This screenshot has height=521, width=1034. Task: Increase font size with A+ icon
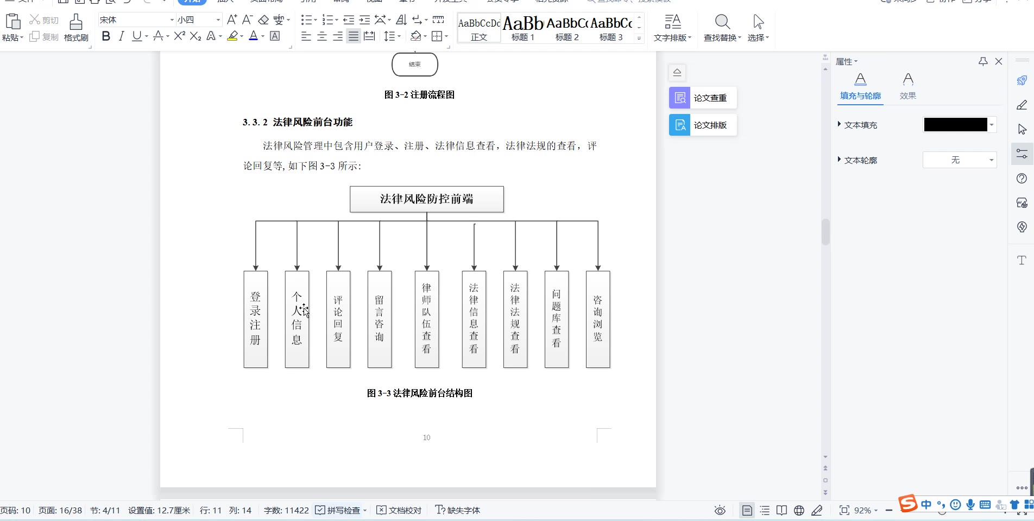pyautogui.click(x=232, y=20)
